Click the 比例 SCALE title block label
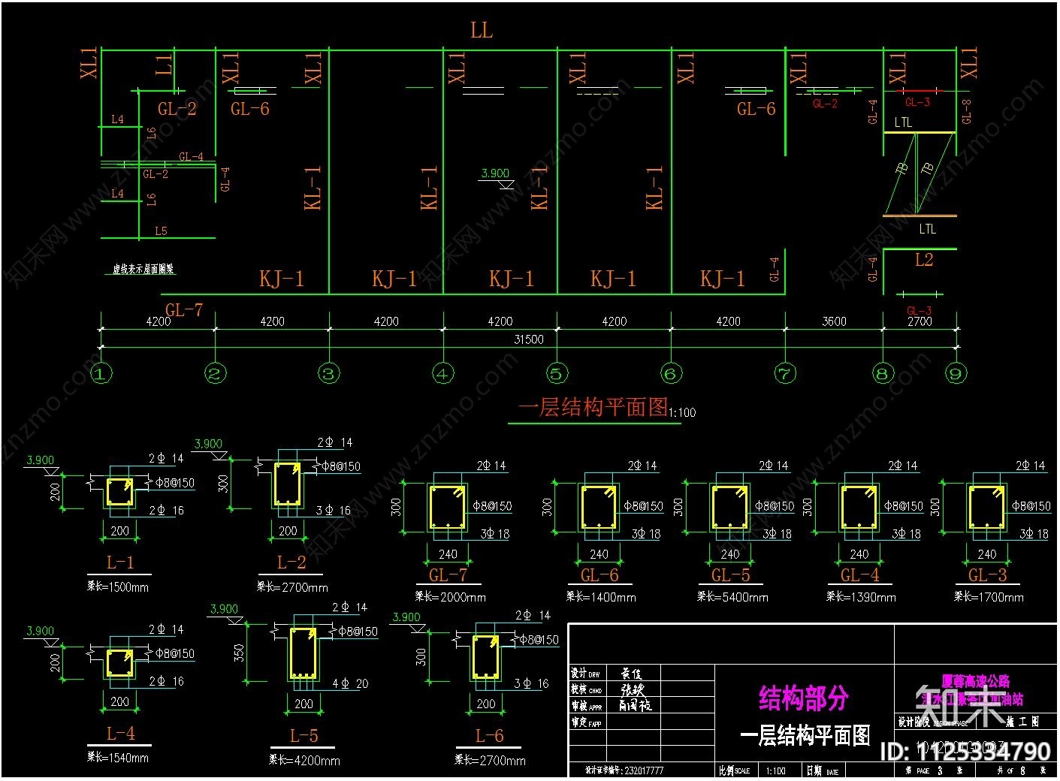The height and width of the screenshot is (781, 1060). 735,770
